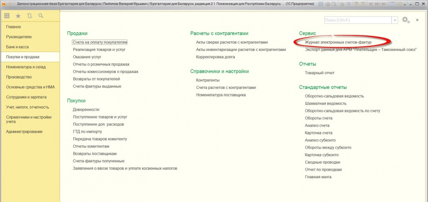Open the Банк и касса section
This screenshot has width=428, height=202.
(x=17, y=47)
